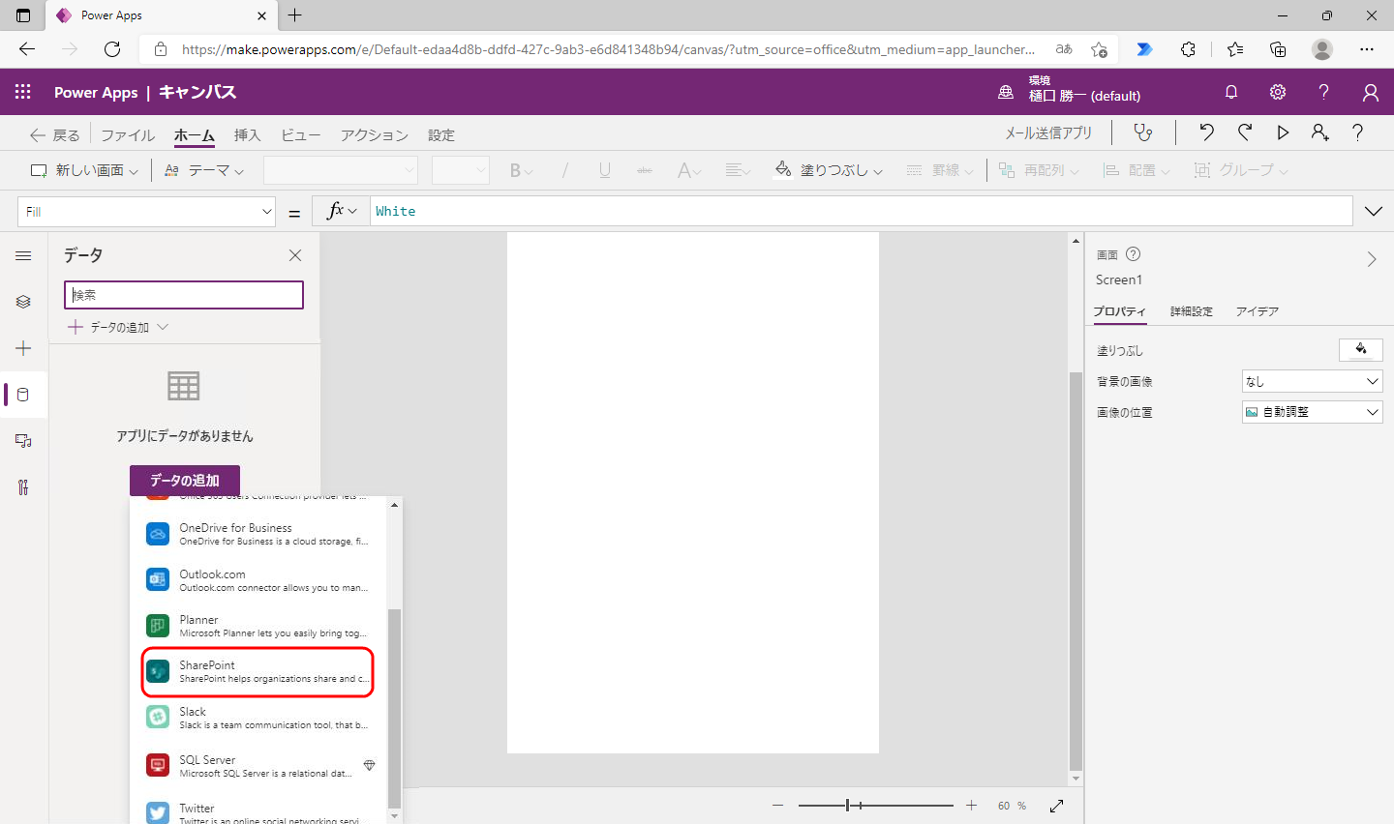
Task: Undo the last action
Action: pos(1206,132)
